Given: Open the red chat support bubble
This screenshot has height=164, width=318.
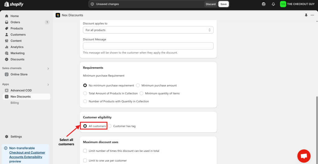Looking at the screenshot, I should click(304, 156).
